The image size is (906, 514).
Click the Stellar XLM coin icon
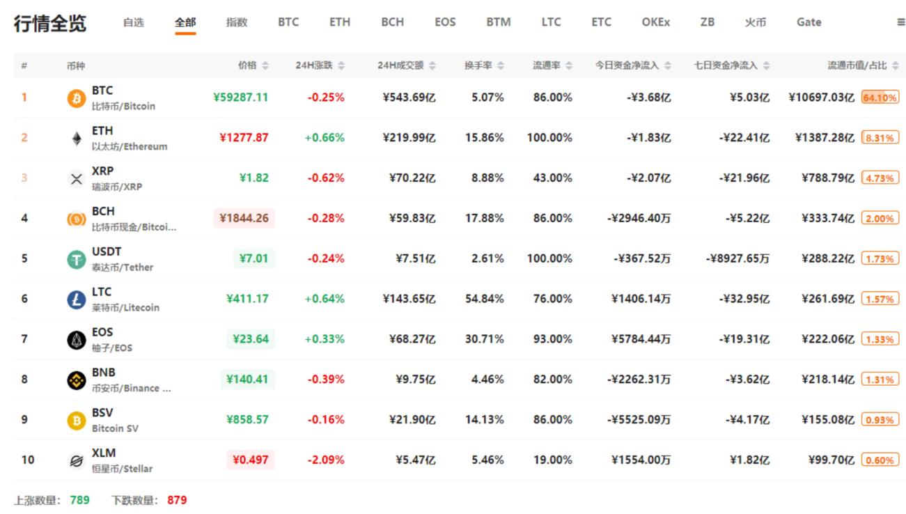pyautogui.click(x=76, y=461)
